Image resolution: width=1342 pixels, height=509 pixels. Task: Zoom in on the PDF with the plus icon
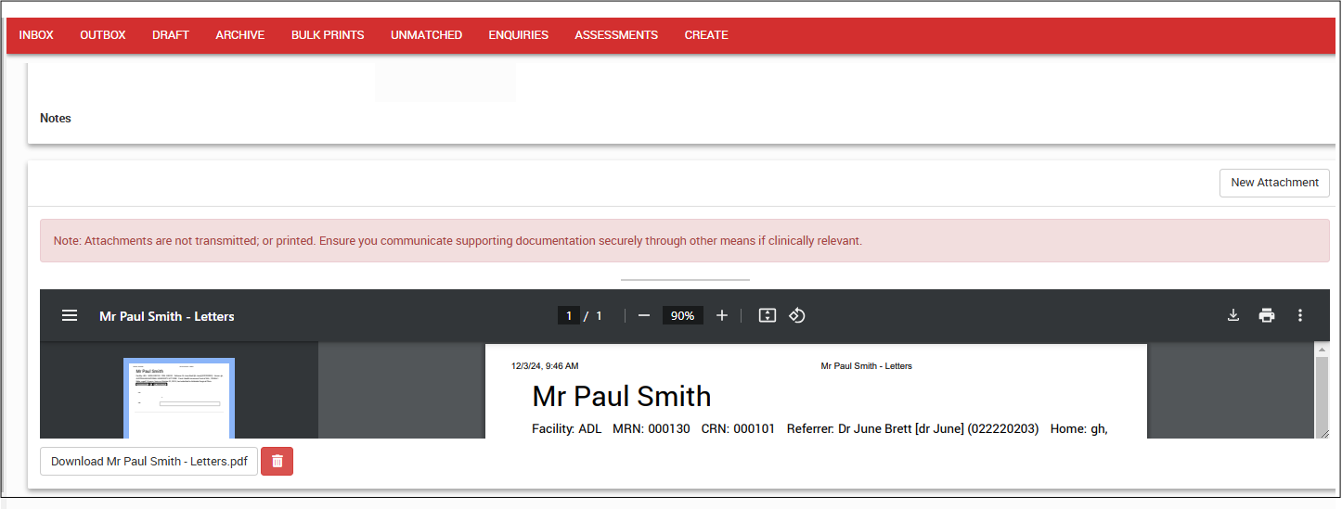722,315
